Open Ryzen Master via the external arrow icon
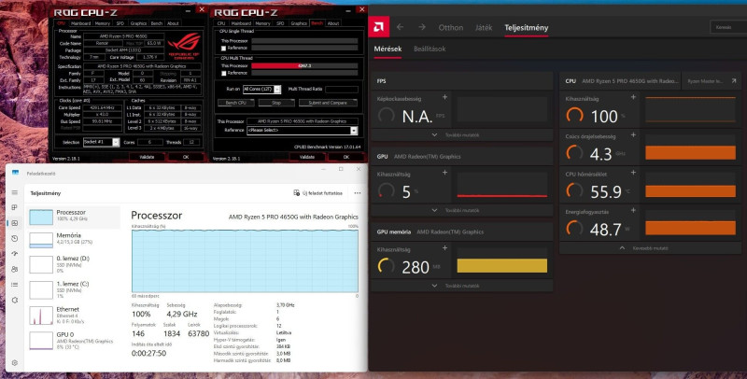The image size is (747, 379). coord(734,81)
